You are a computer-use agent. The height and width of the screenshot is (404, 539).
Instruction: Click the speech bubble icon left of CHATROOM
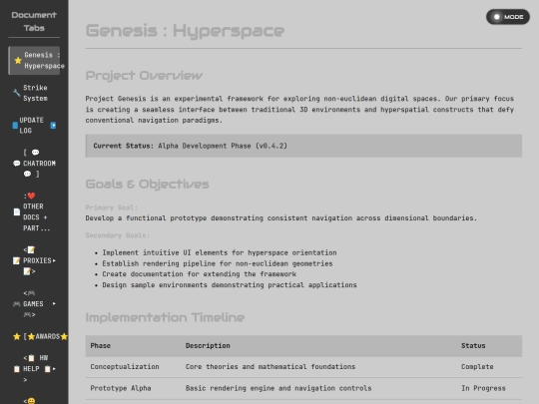tap(17, 164)
